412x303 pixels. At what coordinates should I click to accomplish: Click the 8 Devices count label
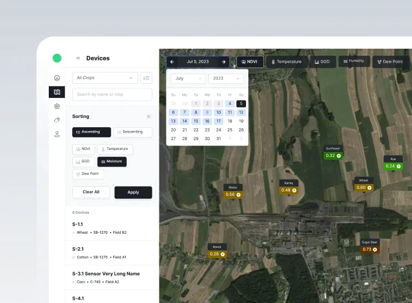[x=81, y=213]
